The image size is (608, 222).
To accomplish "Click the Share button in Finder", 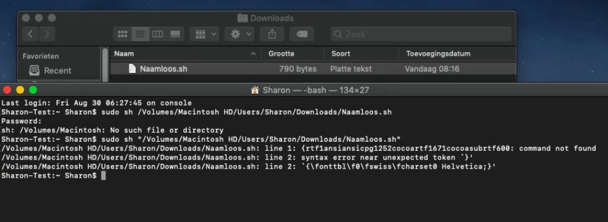I will pyautogui.click(x=272, y=34).
